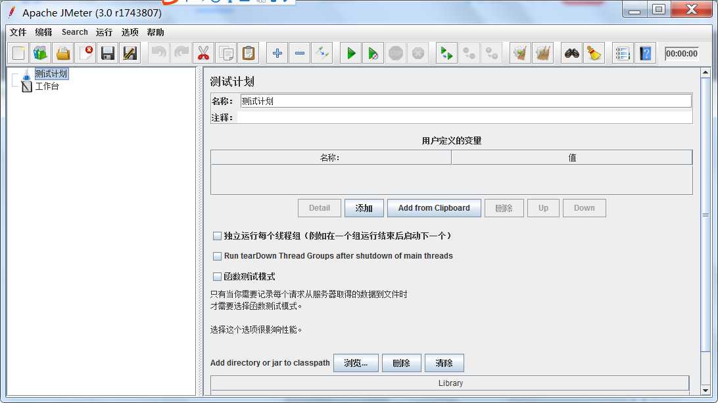Click the Undo arrow icon
The height and width of the screenshot is (403, 718).
coord(159,53)
